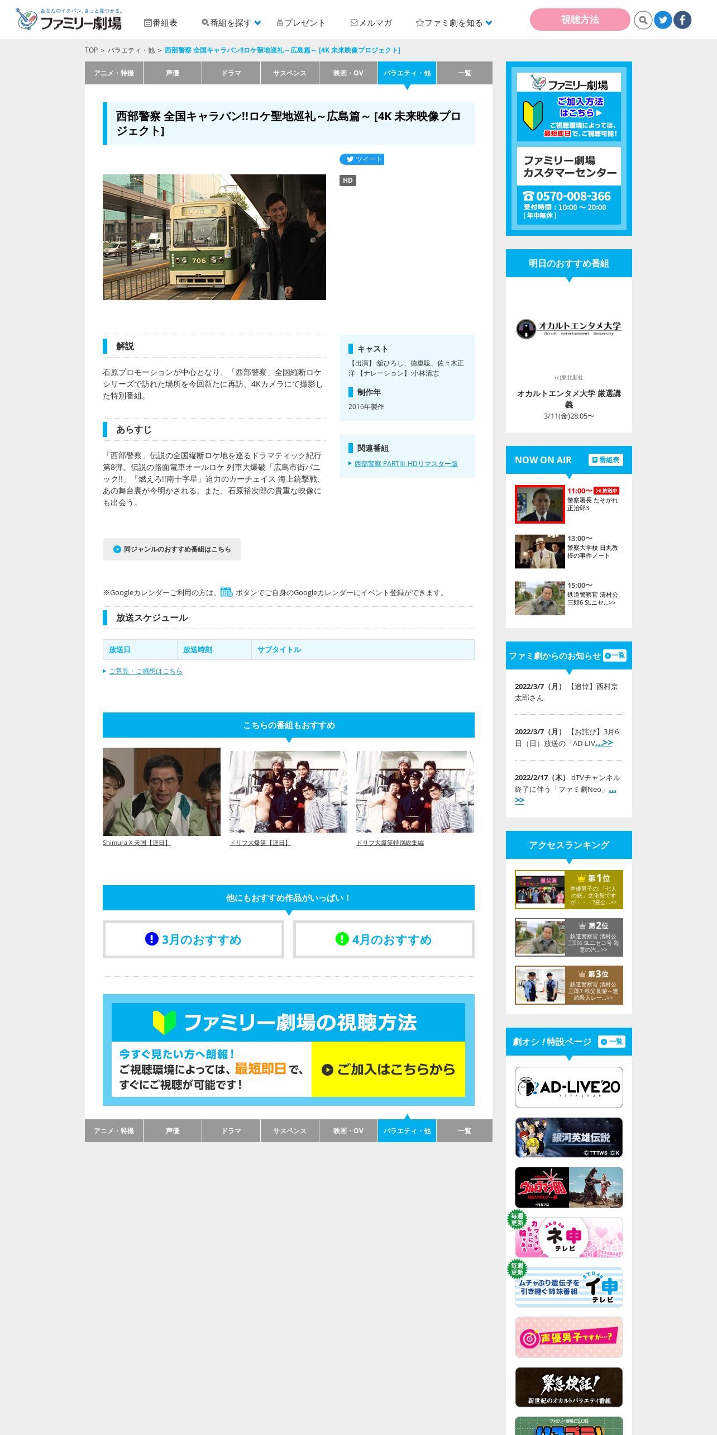Select the bottom サスペンス tab
The image size is (717, 1435).
coord(290,1131)
